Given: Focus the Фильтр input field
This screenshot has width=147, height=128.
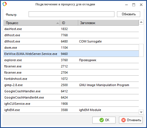Looking at the screenshot, I should pyautogui.click(x=71, y=14).
